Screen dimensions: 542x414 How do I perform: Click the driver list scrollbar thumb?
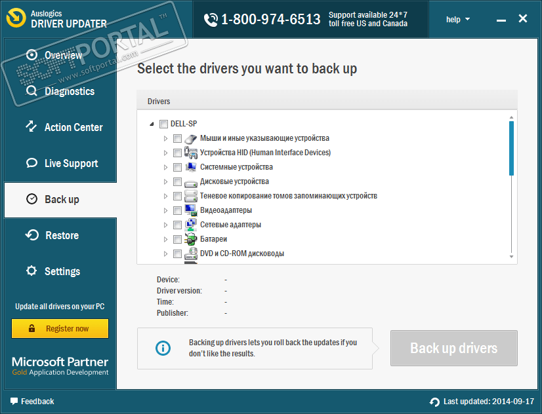tap(511, 148)
